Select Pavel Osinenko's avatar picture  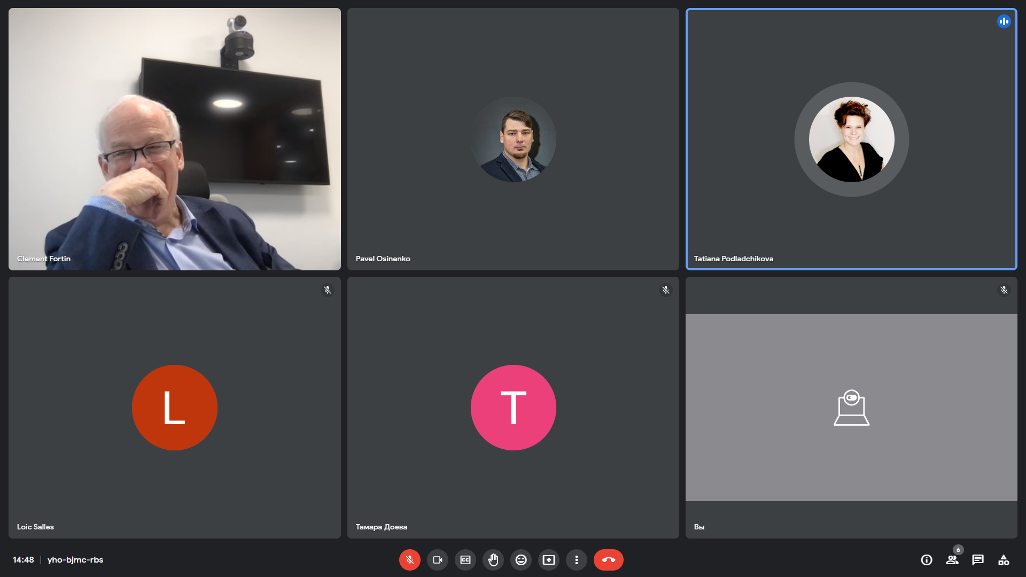click(514, 139)
